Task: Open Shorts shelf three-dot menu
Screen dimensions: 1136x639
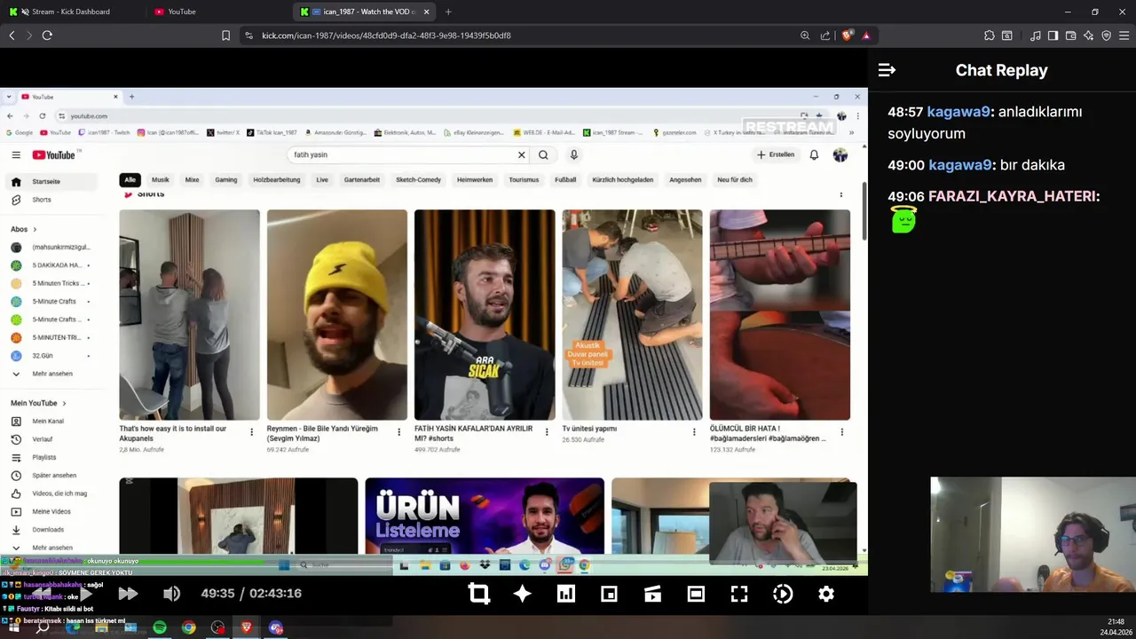Action: (841, 194)
